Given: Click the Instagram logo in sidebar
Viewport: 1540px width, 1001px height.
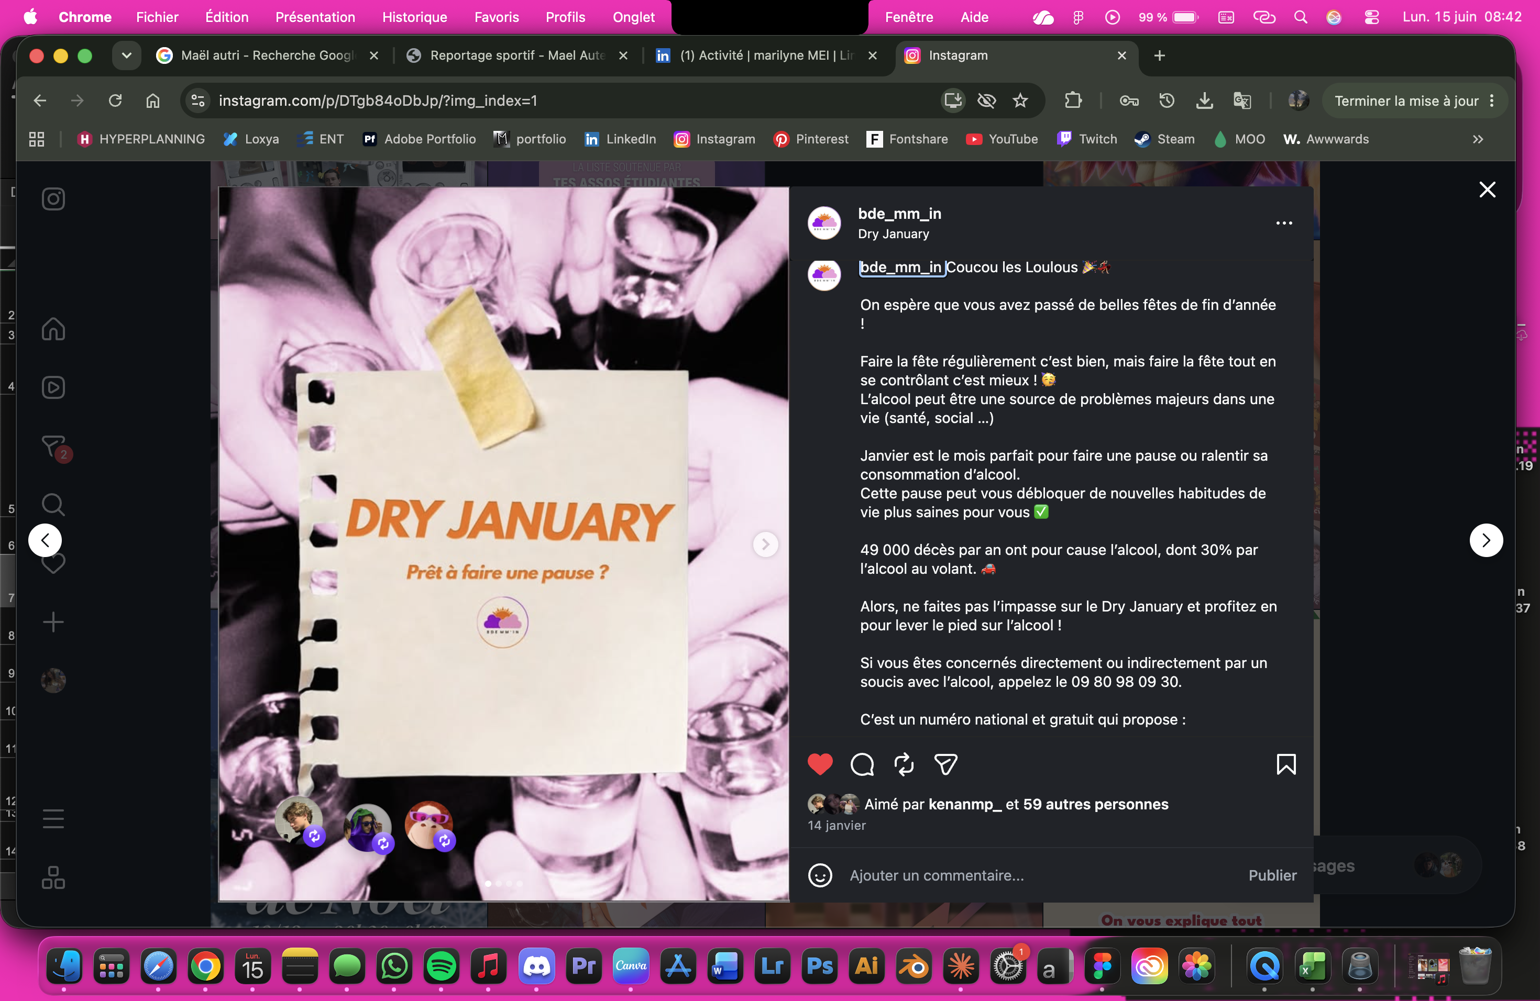Looking at the screenshot, I should 53,198.
